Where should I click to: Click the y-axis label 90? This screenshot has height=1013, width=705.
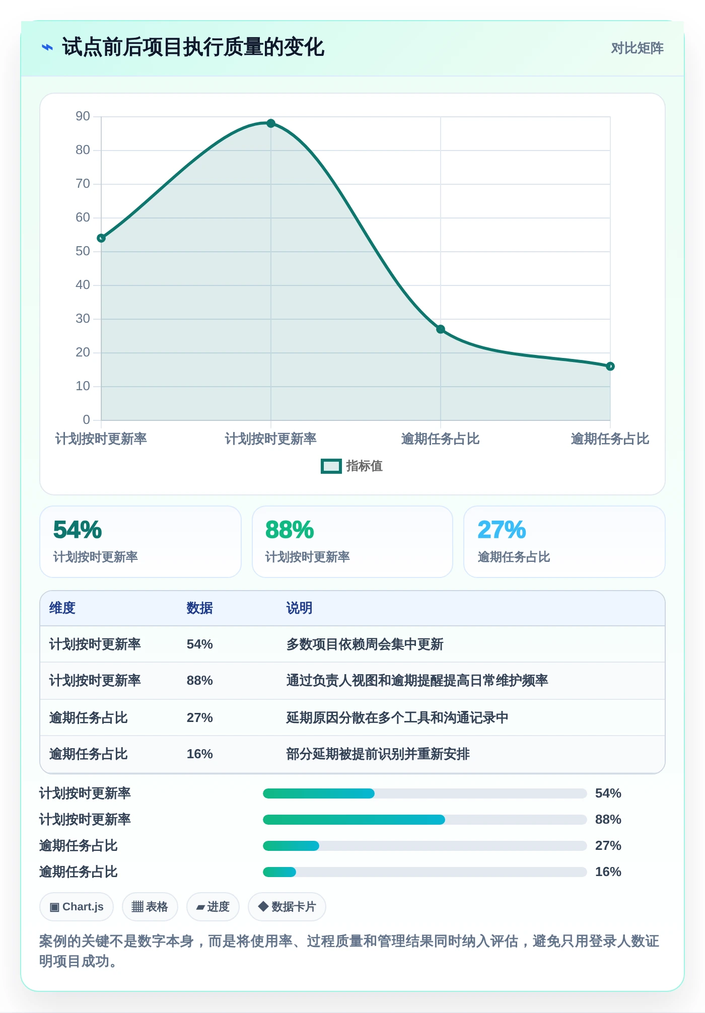click(83, 116)
